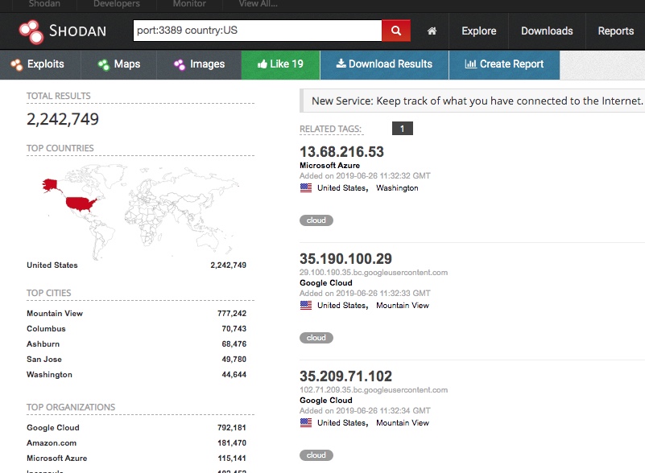Open result 35.209.71.102

click(345, 376)
